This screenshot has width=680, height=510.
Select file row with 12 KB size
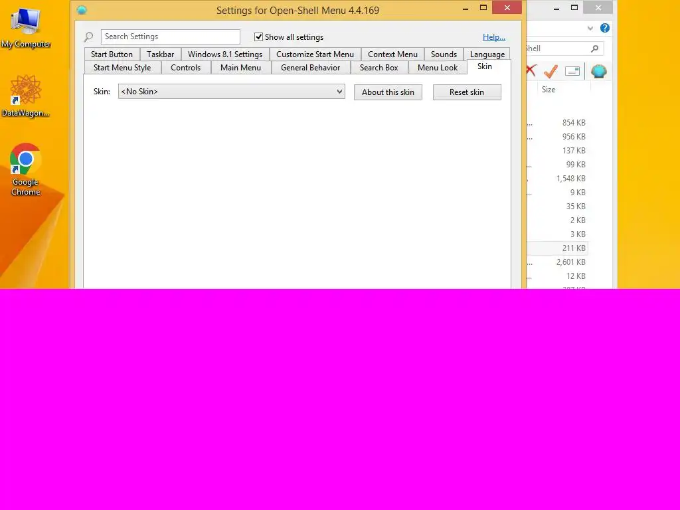point(557,276)
